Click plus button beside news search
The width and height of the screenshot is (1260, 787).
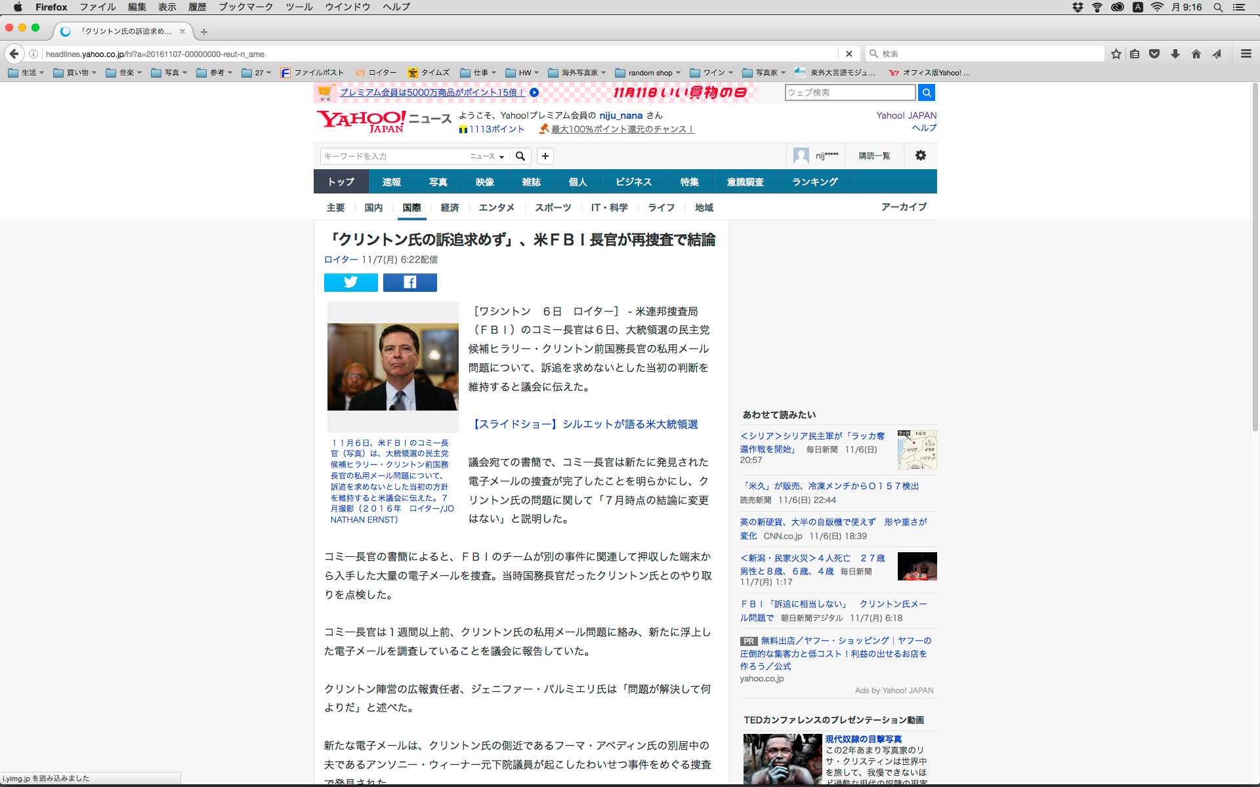(x=545, y=156)
